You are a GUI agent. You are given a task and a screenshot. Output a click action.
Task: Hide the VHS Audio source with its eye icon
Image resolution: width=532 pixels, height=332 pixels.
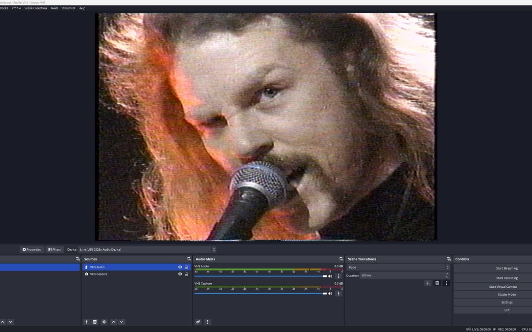(180, 267)
